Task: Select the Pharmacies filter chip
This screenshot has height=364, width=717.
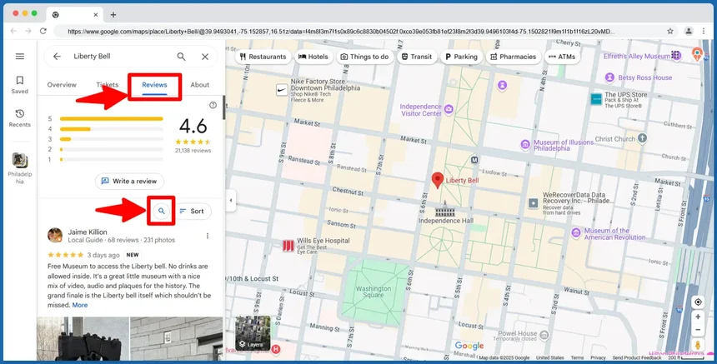Action: click(x=513, y=57)
